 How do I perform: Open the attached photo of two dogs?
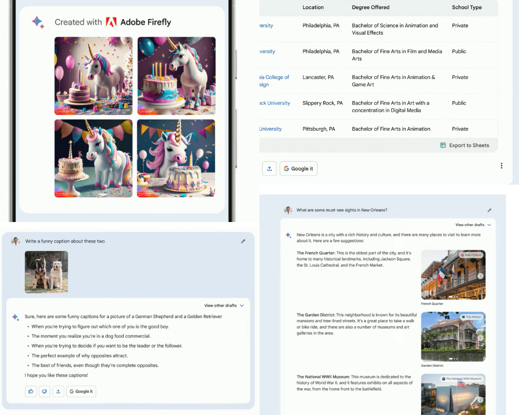pos(46,272)
